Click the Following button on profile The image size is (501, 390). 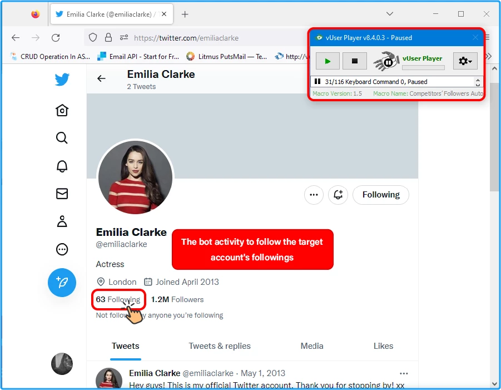tap(381, 195)
